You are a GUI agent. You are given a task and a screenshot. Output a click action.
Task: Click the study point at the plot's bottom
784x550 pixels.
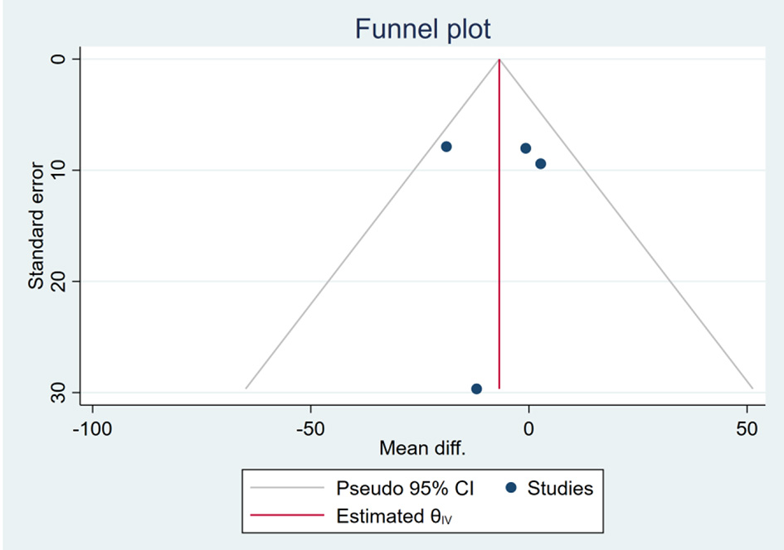tap(476, 388)
